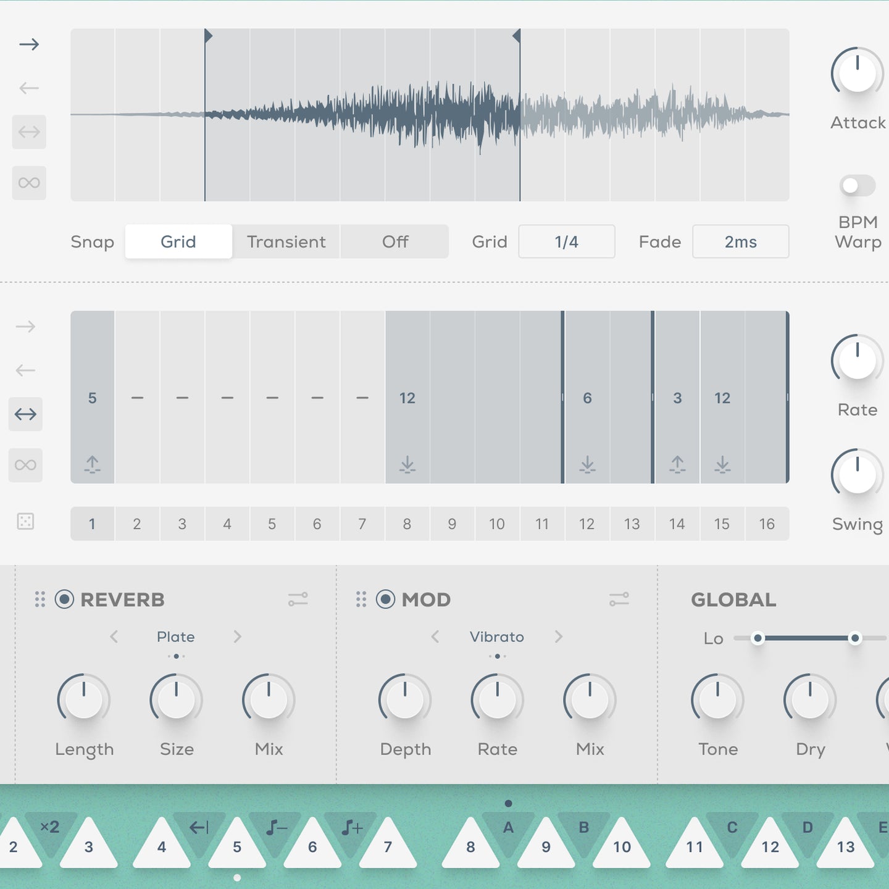The height and width of the screenshot is (889, 889).
Task: Open the Mod advanced parameters sliders icon
Action: pyautogui.click(x=619, y=599)
